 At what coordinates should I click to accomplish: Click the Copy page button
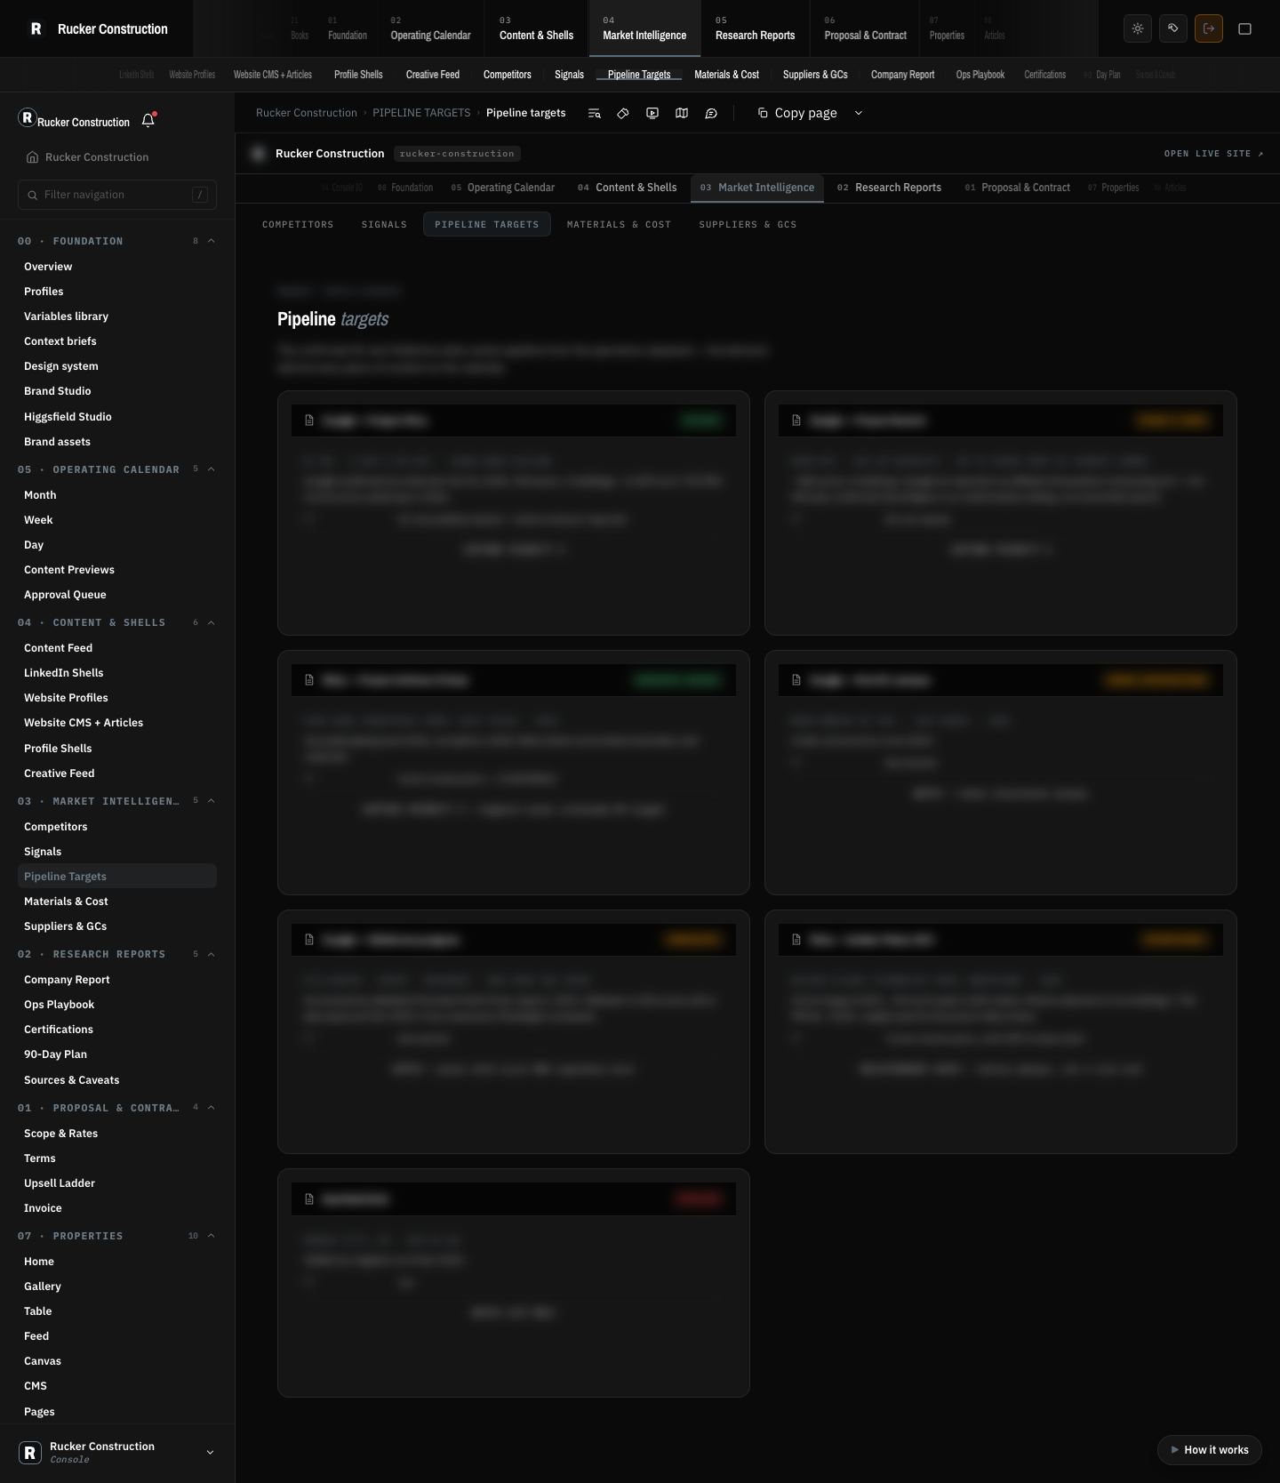(x=797, y=113)
